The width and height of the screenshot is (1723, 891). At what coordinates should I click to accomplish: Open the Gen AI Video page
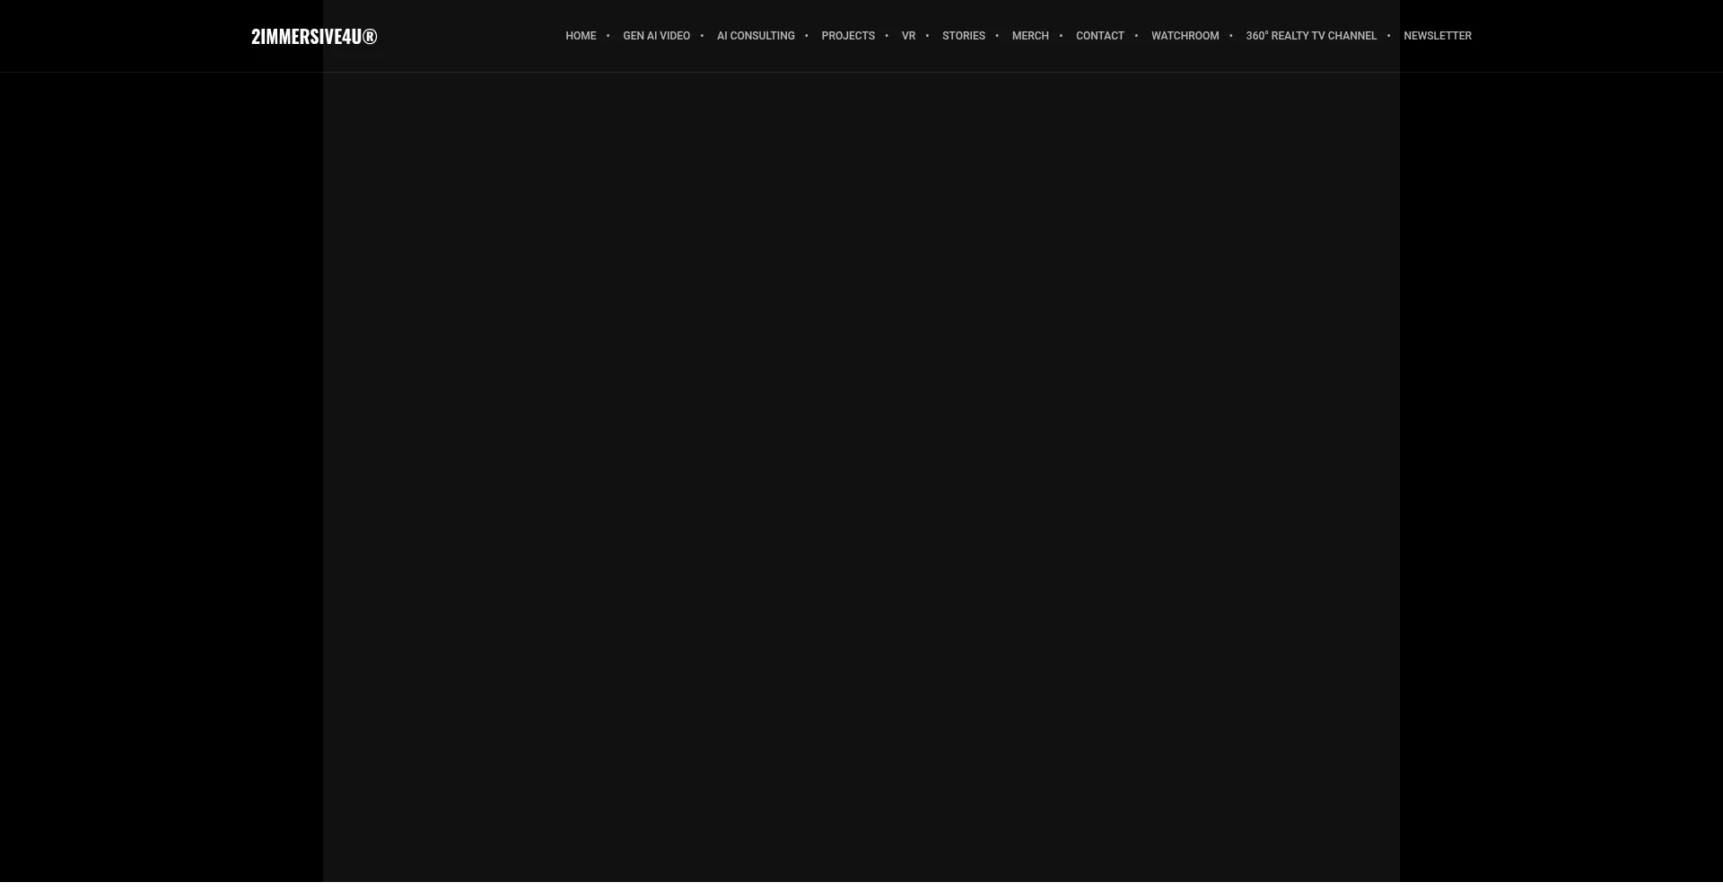(x=656, y=36)
